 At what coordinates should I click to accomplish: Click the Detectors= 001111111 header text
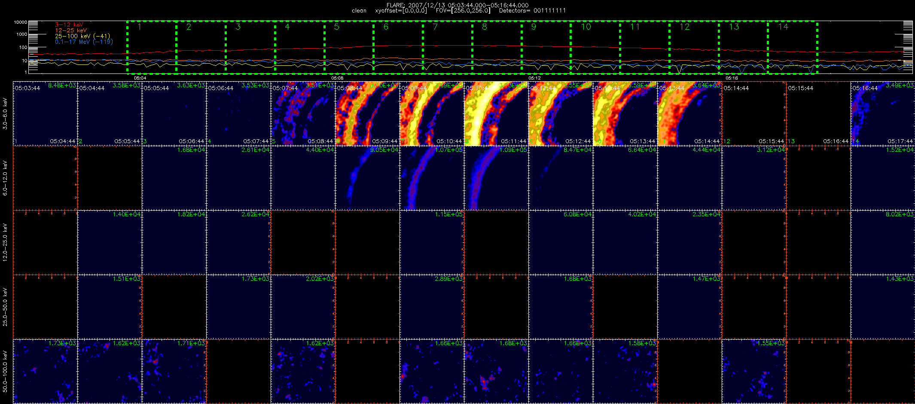point(532,11)
